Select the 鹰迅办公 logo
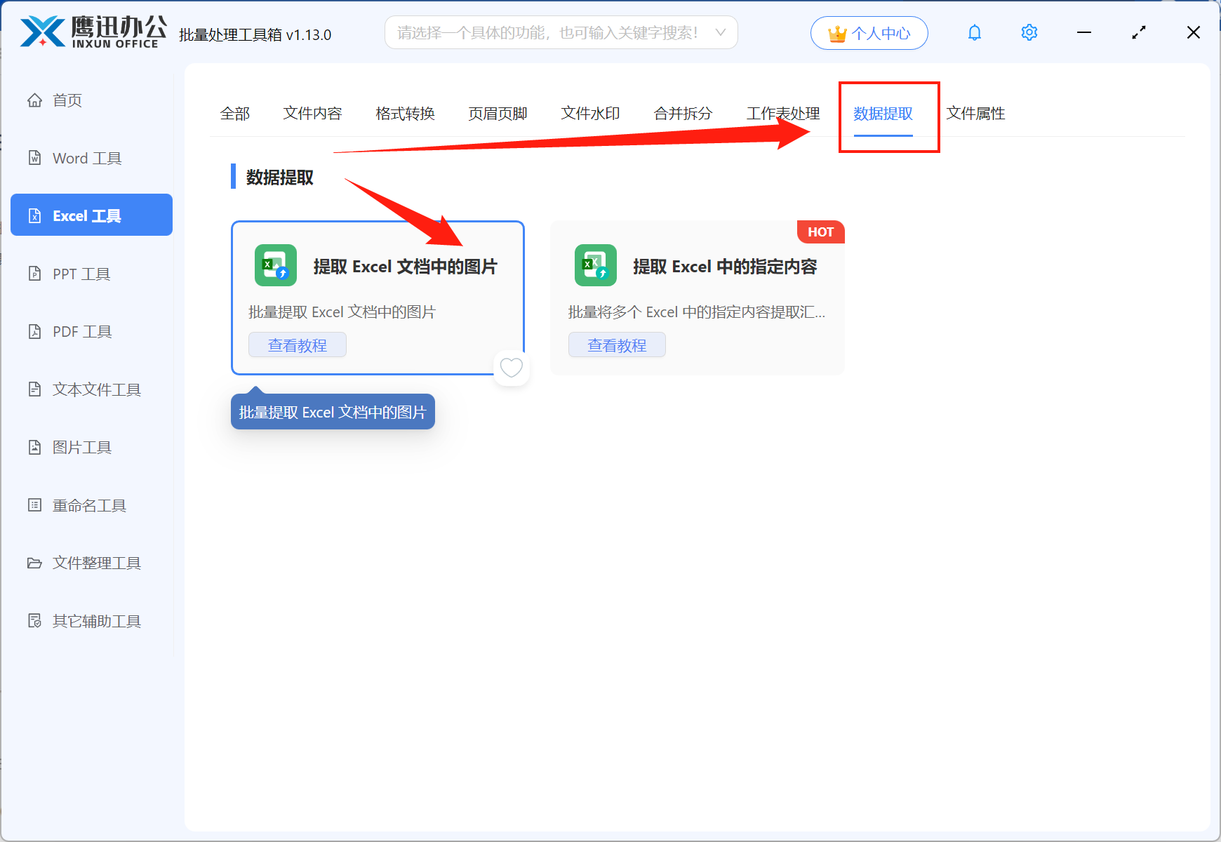 tap(91, 31)
